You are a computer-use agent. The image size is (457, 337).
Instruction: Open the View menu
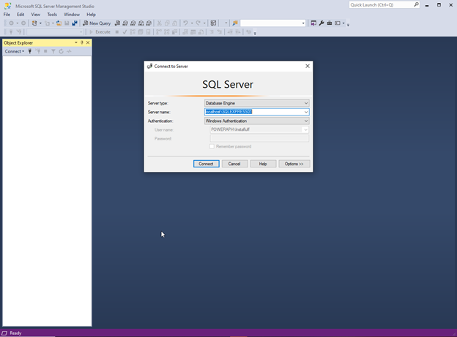click(x=36, y=15)
